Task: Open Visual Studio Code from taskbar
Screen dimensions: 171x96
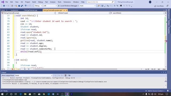Action: (48, 94)
